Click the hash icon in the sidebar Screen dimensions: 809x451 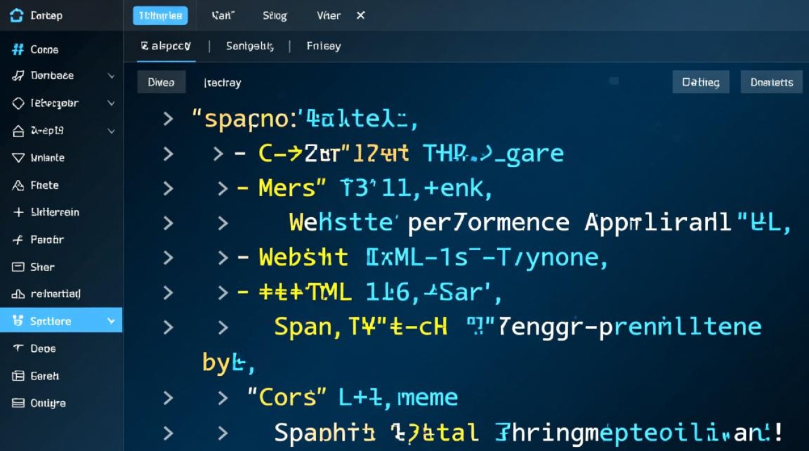17,49
